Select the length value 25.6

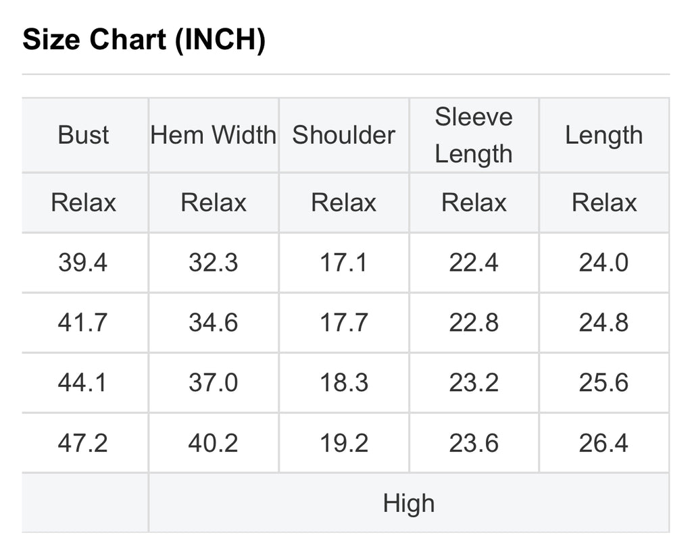(x=603, y=383)
